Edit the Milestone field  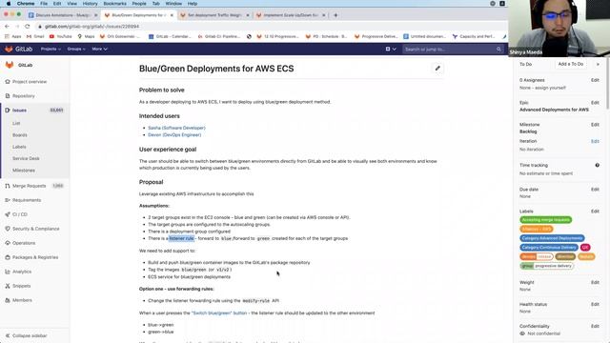(x=595, y=125)
